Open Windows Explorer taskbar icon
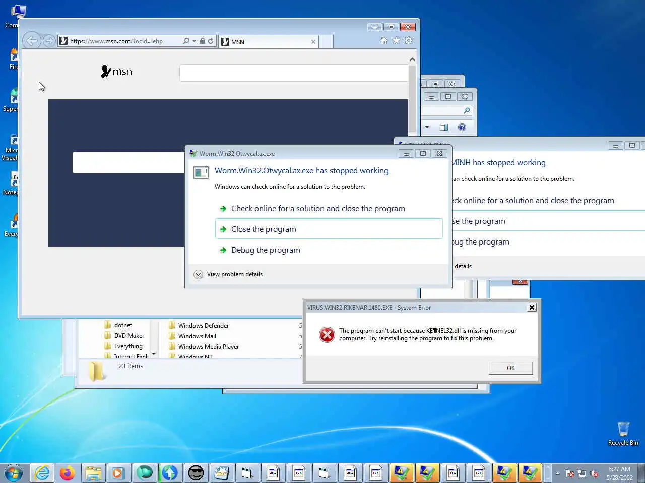 (93, 473)
